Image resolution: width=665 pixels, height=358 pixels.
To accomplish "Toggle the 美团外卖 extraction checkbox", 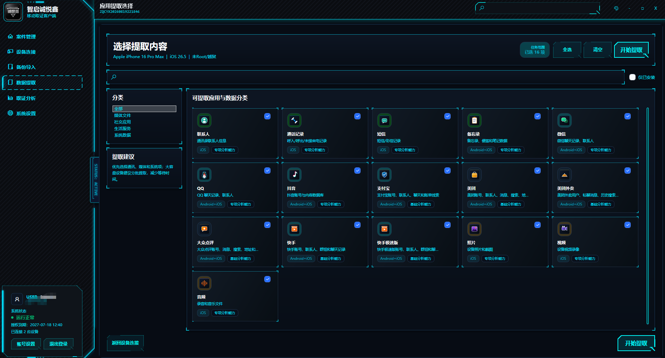I will pos(628,171).
